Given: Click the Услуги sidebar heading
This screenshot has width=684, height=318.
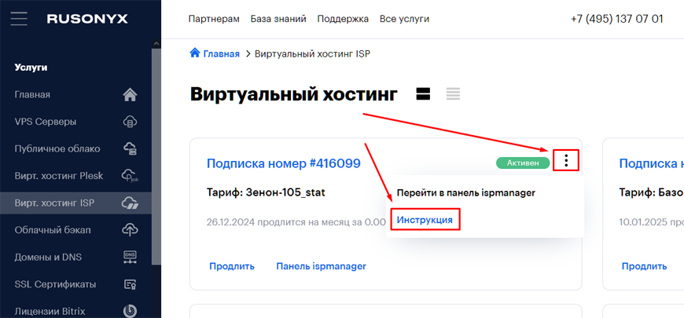Looking at the screenshot, I should click(x=31, y=68).
